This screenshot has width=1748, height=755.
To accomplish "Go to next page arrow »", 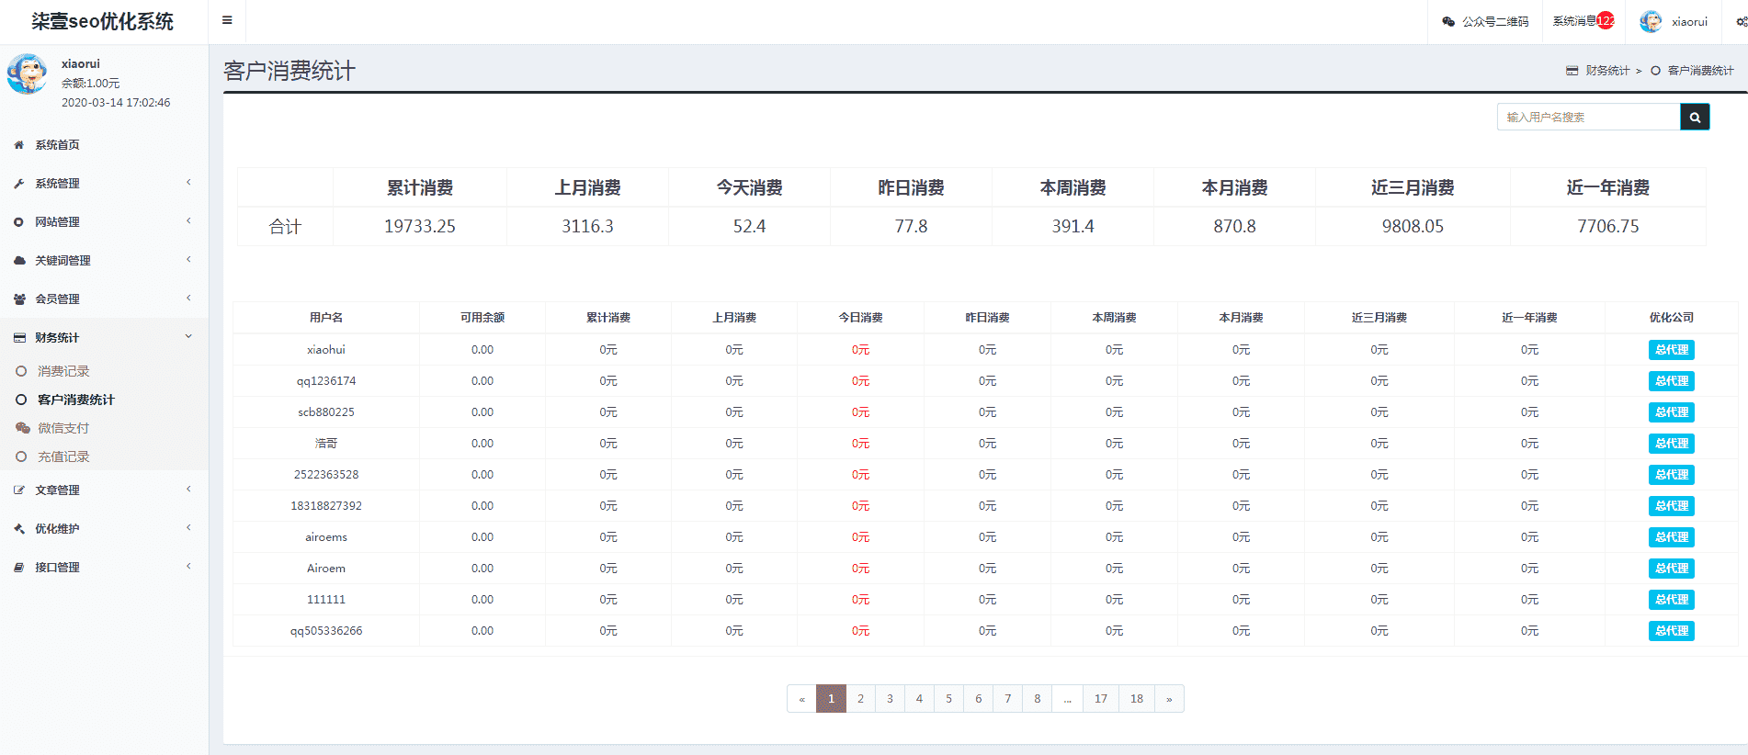I will pyautogui.click(x=1169, y=699).
